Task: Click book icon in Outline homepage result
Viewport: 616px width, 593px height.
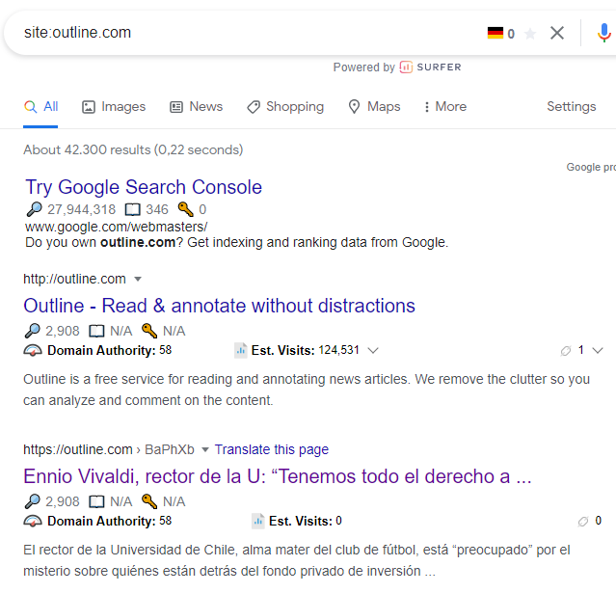Action: click(x=96, y=332)
